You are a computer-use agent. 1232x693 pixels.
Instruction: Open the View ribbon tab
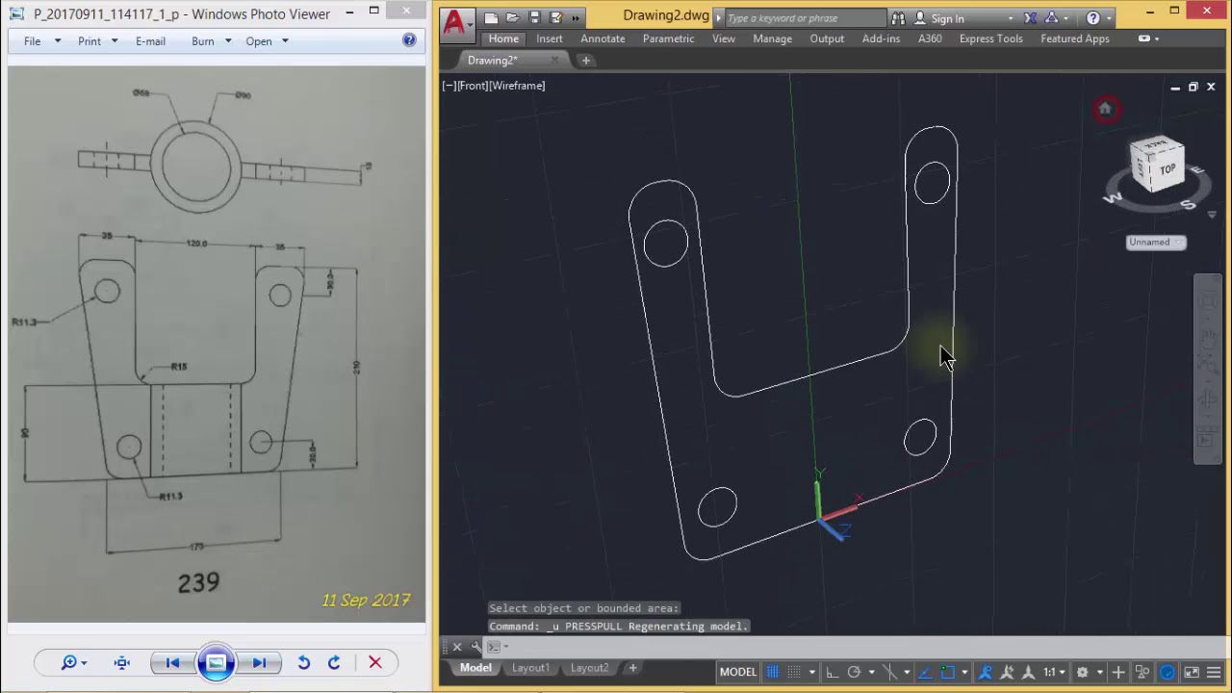pos(724,38)
